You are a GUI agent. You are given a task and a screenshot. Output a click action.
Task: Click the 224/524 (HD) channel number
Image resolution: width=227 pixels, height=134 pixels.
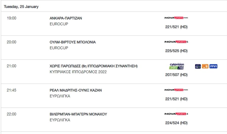(x=176, y=123)
